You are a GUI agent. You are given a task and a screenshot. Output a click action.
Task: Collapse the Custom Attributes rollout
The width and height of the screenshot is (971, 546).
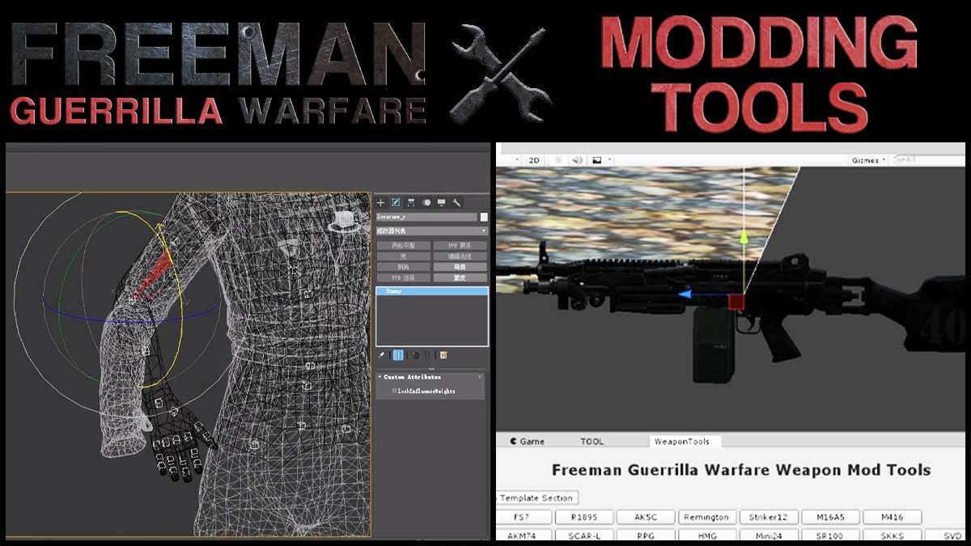coord(380,377)
